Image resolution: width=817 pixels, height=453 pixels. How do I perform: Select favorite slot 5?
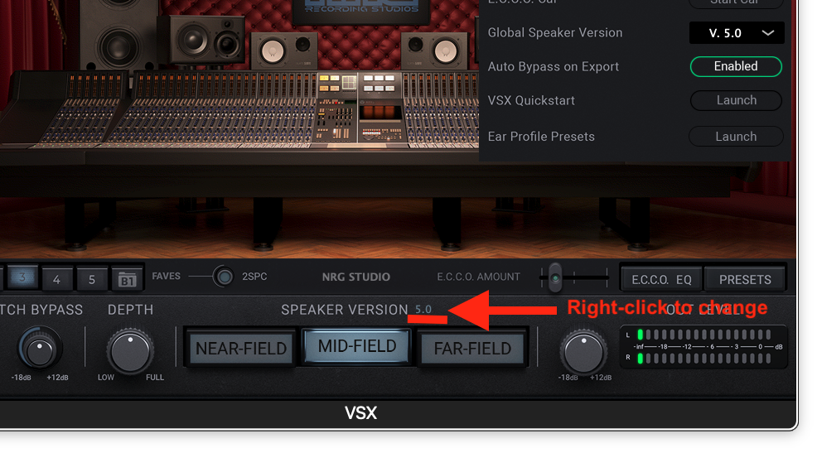click(x=92, y=280)
